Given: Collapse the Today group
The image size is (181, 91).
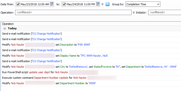Looking at the screenshot, I should [5, 29].
